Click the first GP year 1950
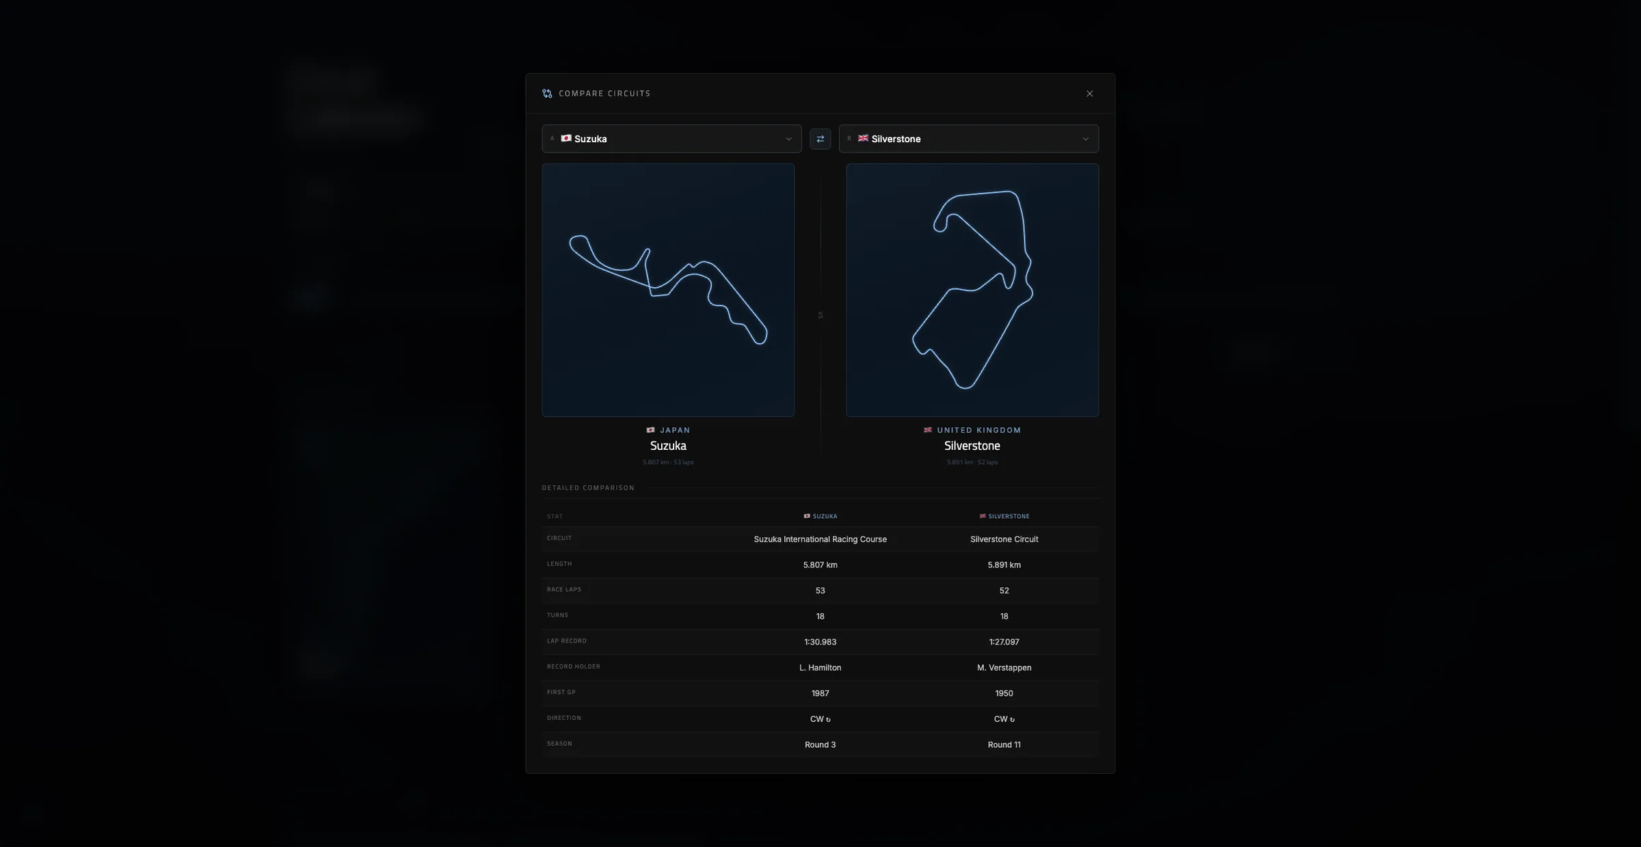 (x=1004, y=693)
